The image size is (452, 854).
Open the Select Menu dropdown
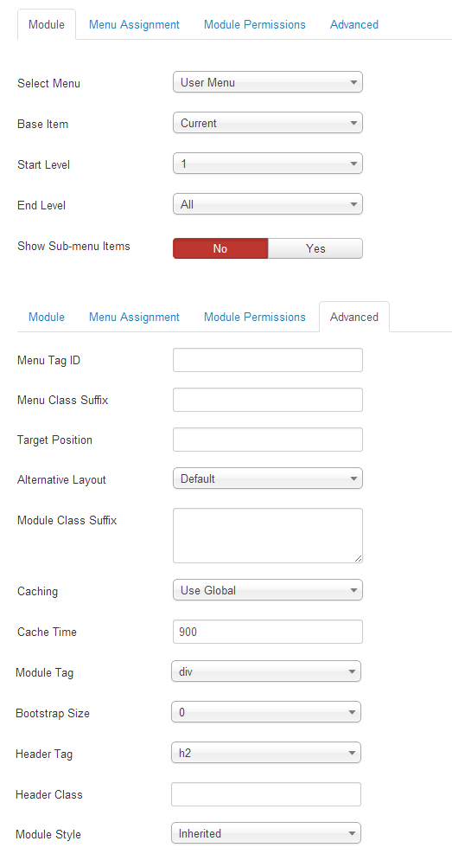[x=268, y=83]
